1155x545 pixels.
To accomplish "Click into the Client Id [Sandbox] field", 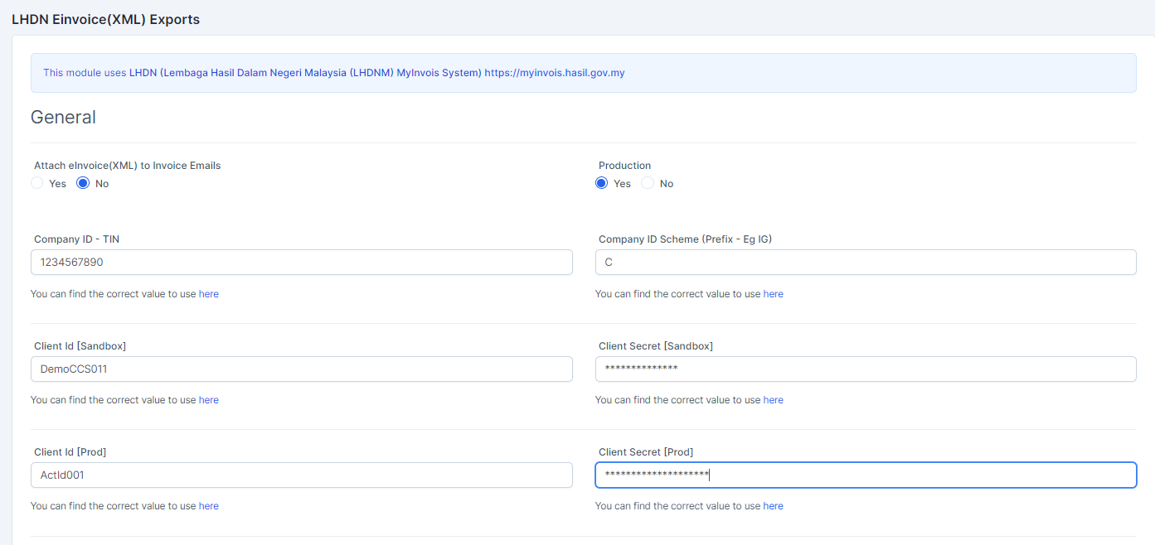I will tap(302, 369).
